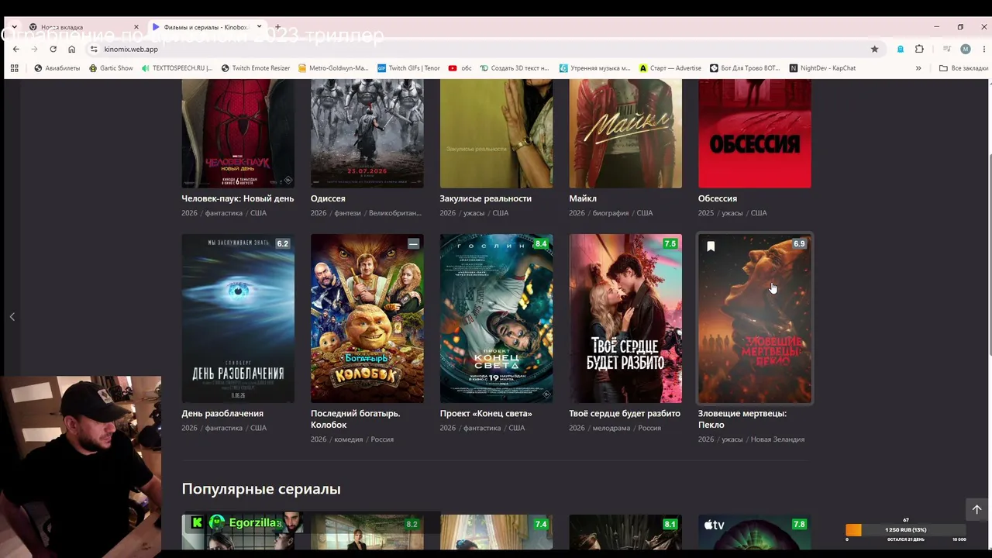The width and height of the screenshot is (992, 558).
Task: Open the Майкл movie poster
Action: click(x=625, y=133)
